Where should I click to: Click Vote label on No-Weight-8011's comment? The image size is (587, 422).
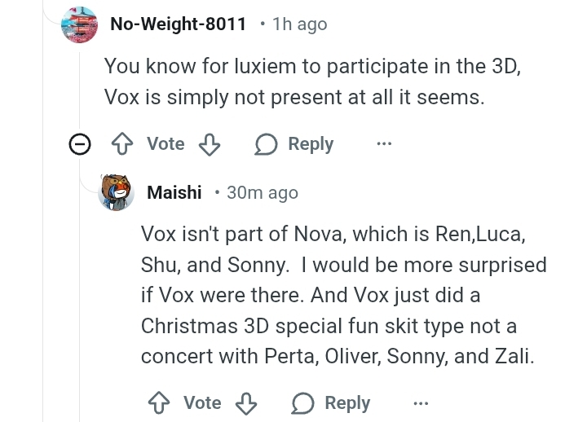pos(166,144)
